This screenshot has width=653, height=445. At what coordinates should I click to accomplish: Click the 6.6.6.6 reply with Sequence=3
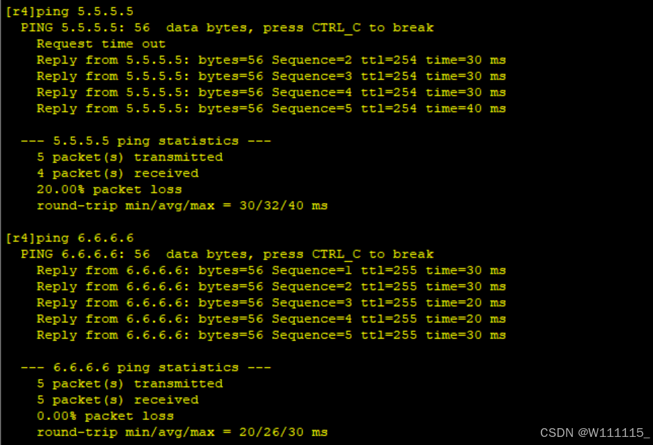pos(271,303)
